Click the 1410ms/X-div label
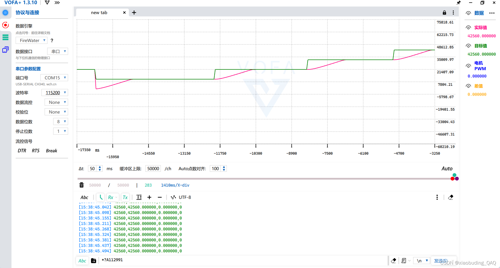 coord(175,185)
